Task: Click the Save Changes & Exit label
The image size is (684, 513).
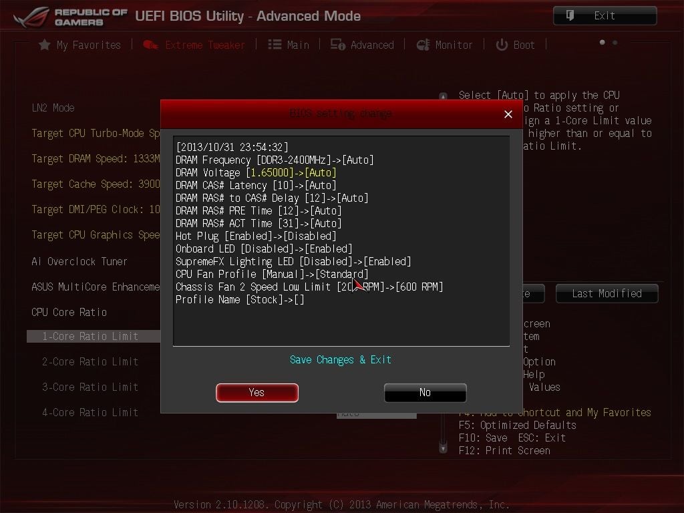Action: [341, 359]
